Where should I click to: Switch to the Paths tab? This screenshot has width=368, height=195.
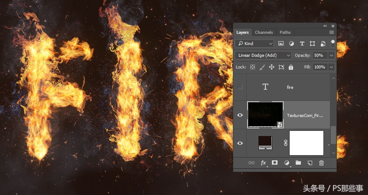point(285,32)
